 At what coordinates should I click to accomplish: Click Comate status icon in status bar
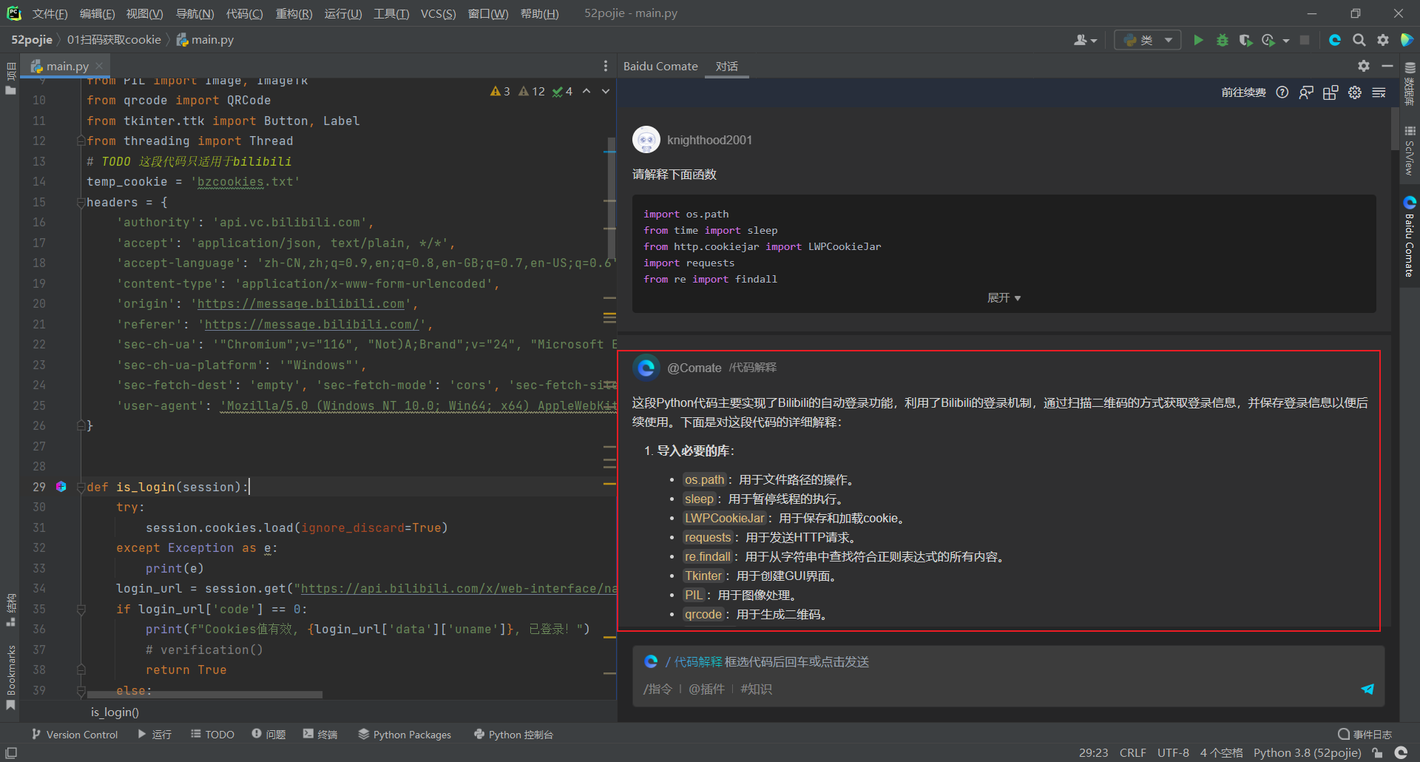[1401, 752]
